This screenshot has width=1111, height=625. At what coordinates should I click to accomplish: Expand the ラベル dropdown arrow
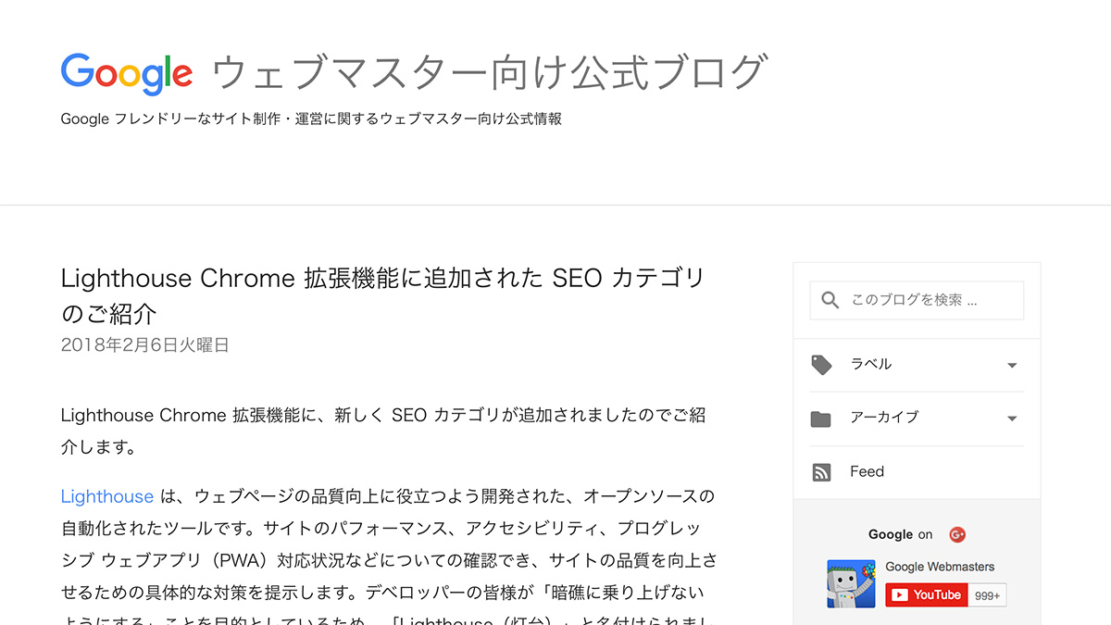[1012, 365]
